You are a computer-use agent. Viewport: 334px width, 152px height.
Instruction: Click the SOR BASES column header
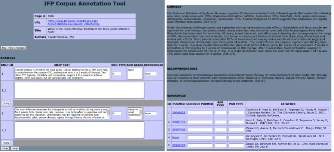[x=135, y=65]
